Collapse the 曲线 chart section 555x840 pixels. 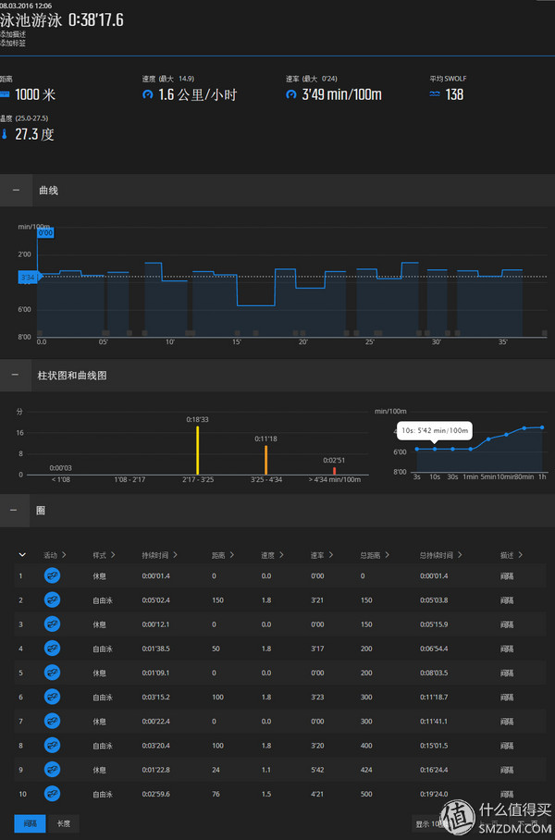tap(16, 190)
